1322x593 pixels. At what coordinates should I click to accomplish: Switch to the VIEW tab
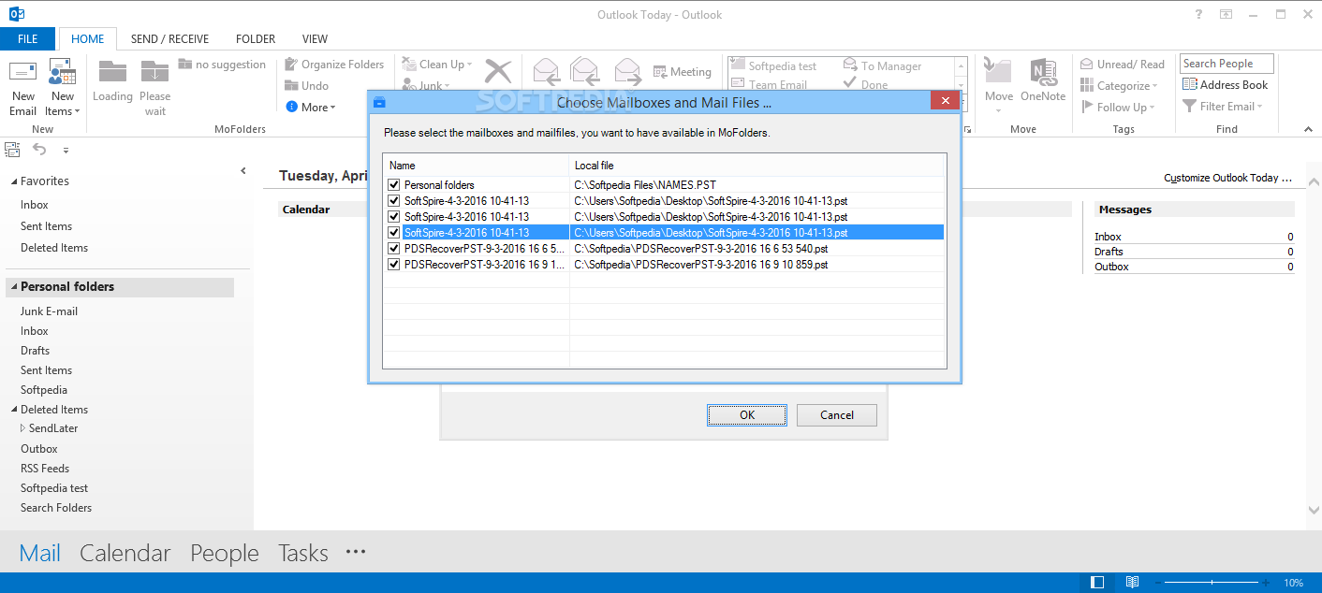315,39
